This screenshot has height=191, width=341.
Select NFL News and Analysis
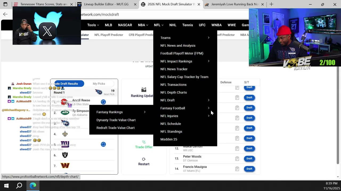(178, 46)
